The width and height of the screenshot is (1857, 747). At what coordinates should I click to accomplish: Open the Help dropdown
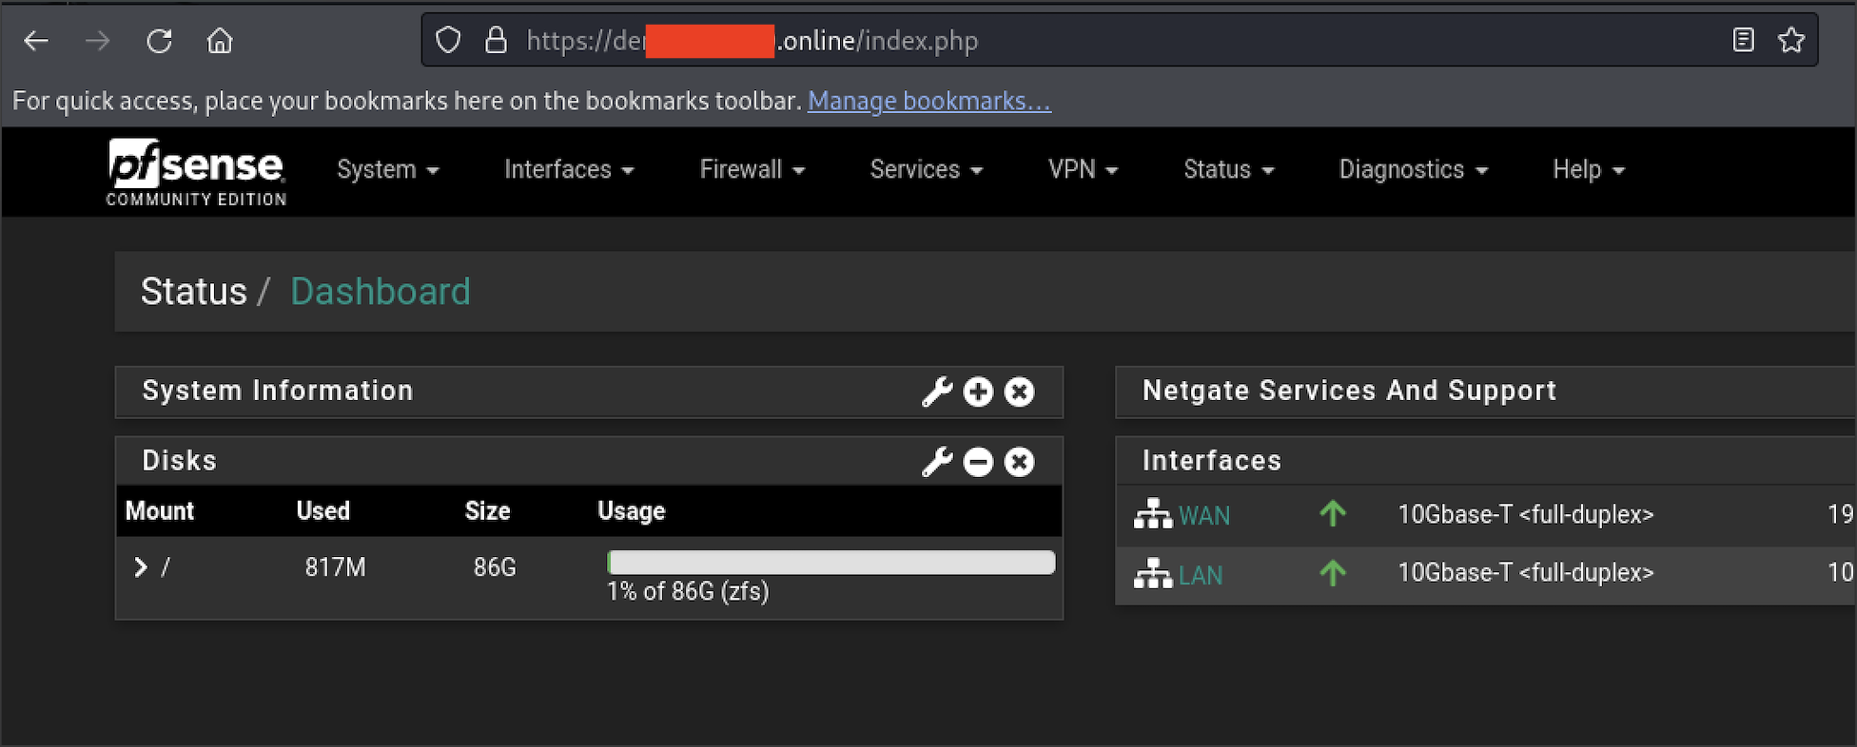(1589, 169)
